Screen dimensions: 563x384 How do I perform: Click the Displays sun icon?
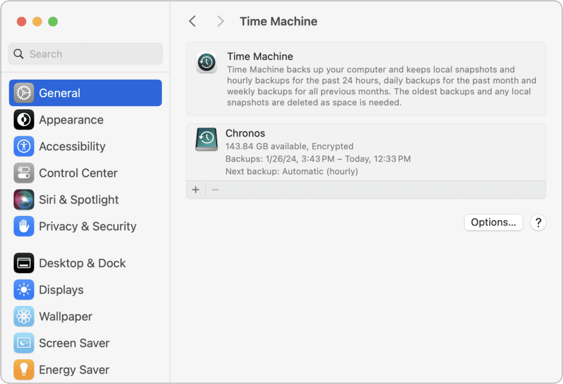pos(24,290)
